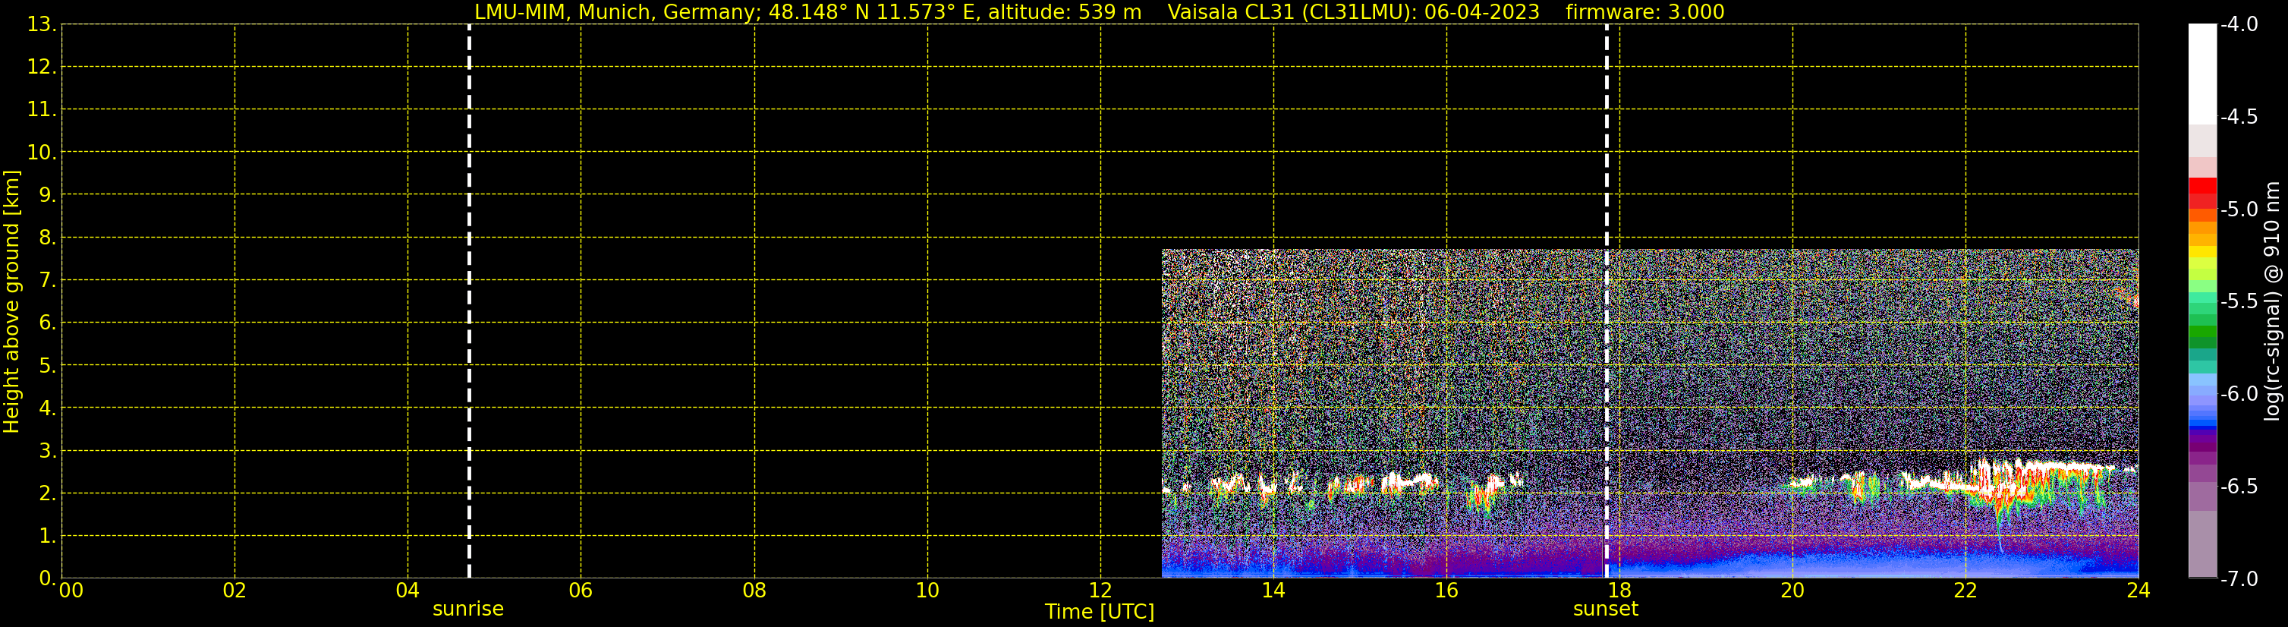Click the 10. height axis tick label
Screen dimensions: 2288x627
pyautogui.click(x=41, y=152)
